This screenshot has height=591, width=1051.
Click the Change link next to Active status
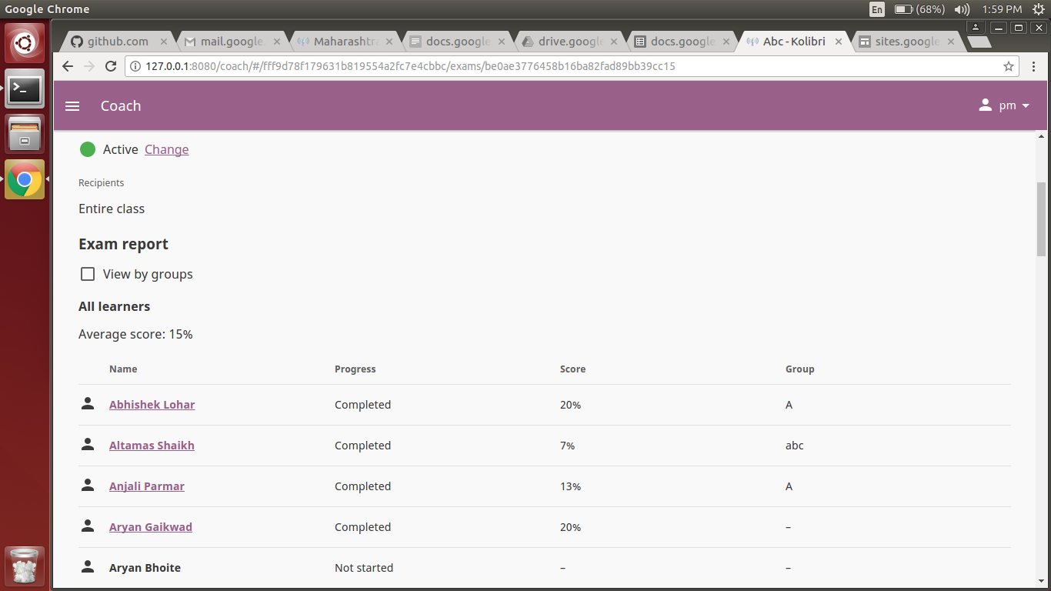pyautogui.click(x=166, y=149)
